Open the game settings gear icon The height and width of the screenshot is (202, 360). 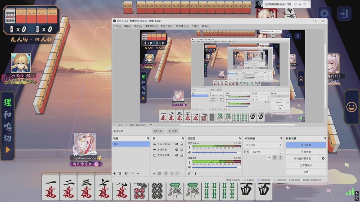[324, 13]
